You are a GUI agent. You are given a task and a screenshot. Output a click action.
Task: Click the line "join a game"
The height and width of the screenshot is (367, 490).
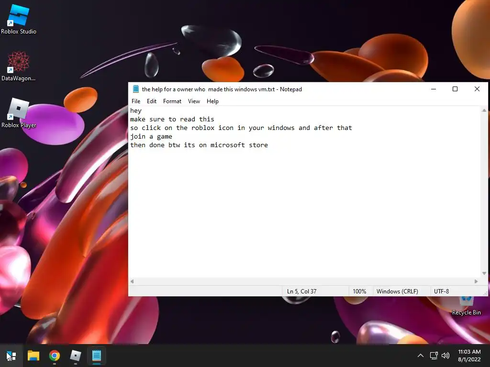coord(151,136)
